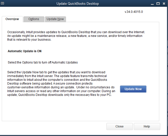The height and width of the screenshot is (136, 168).
Task: Switch to the Overview tab
Action: (12, 19)
